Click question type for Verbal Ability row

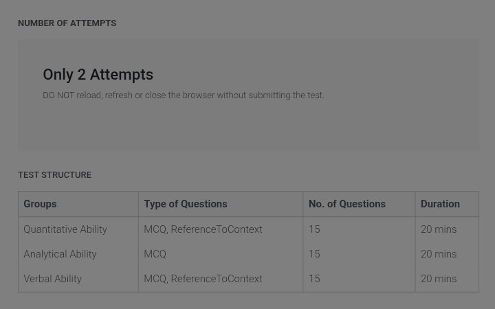tap(203, 279)
